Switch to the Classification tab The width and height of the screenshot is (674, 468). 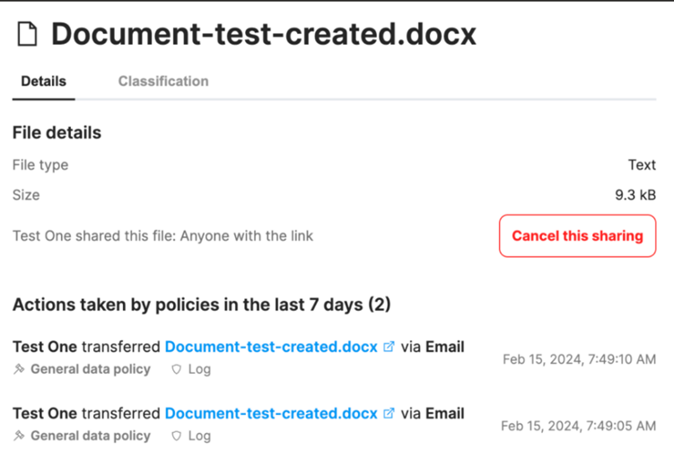pyautogui.click(x=163, y=82)
